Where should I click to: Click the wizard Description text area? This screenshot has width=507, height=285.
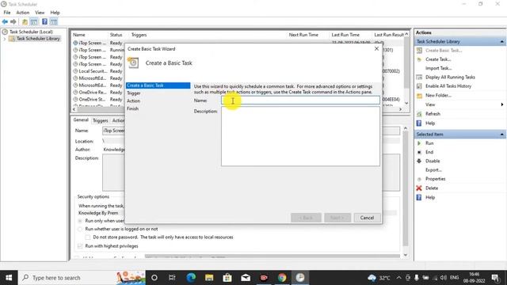coord(300,136)
